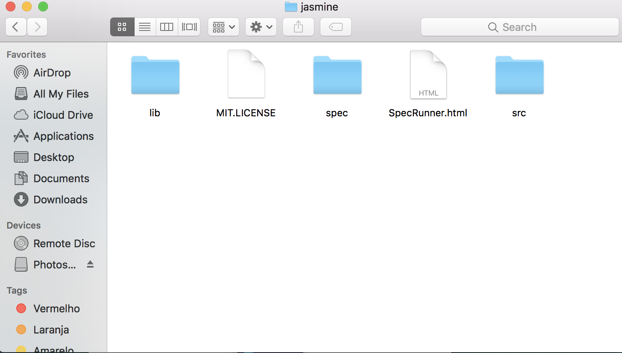Screen dimensions: 622x353
Task: Click the Favorites section header
Action: (26, 54)
